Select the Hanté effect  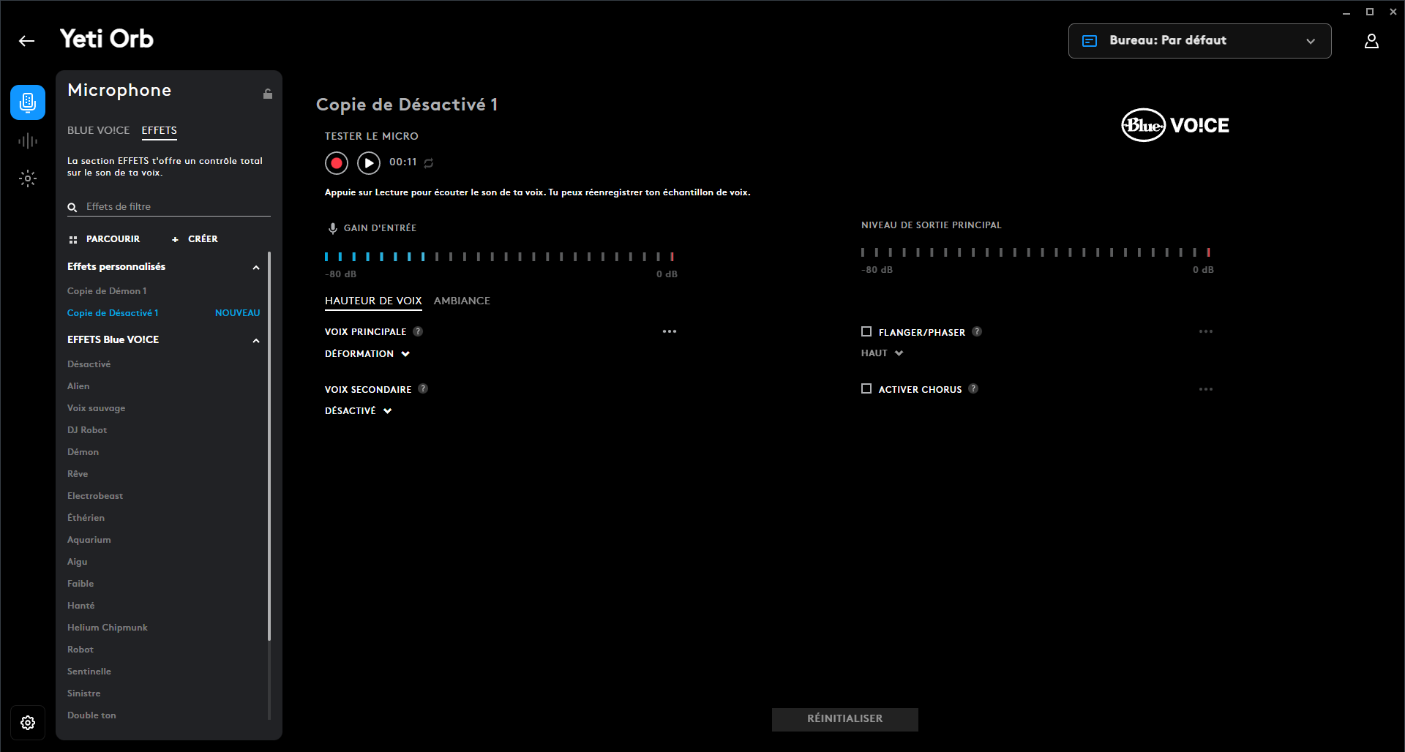[81, 606]
